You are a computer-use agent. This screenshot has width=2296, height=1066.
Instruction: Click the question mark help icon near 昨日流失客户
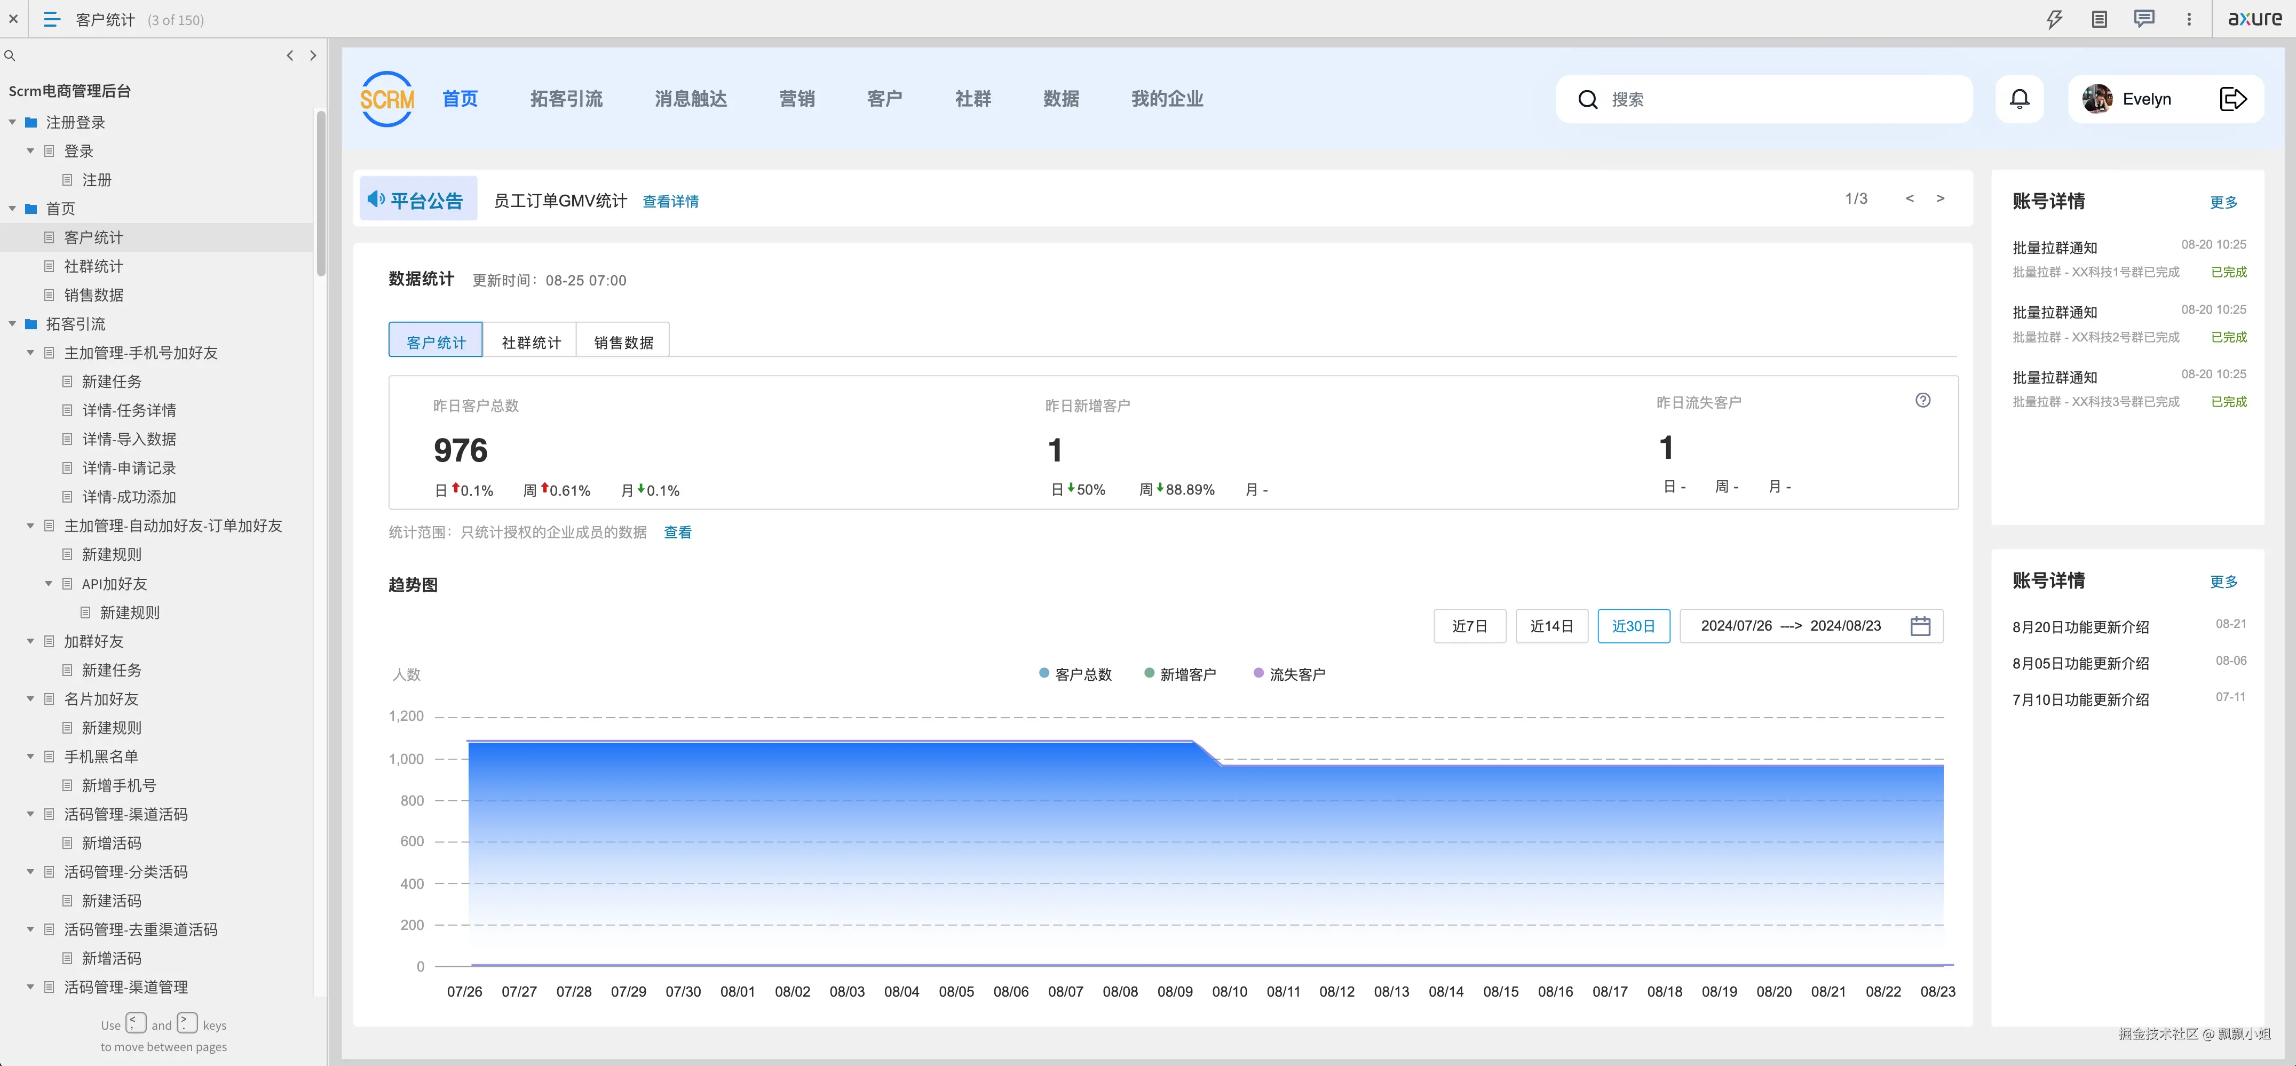point(1923,401)
